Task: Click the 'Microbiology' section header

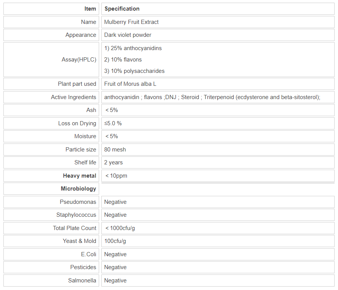Action: click(78, 189)
